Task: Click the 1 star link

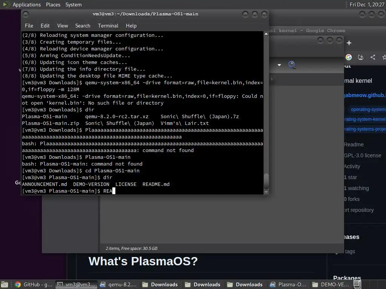Action: [x=351, y=177]
